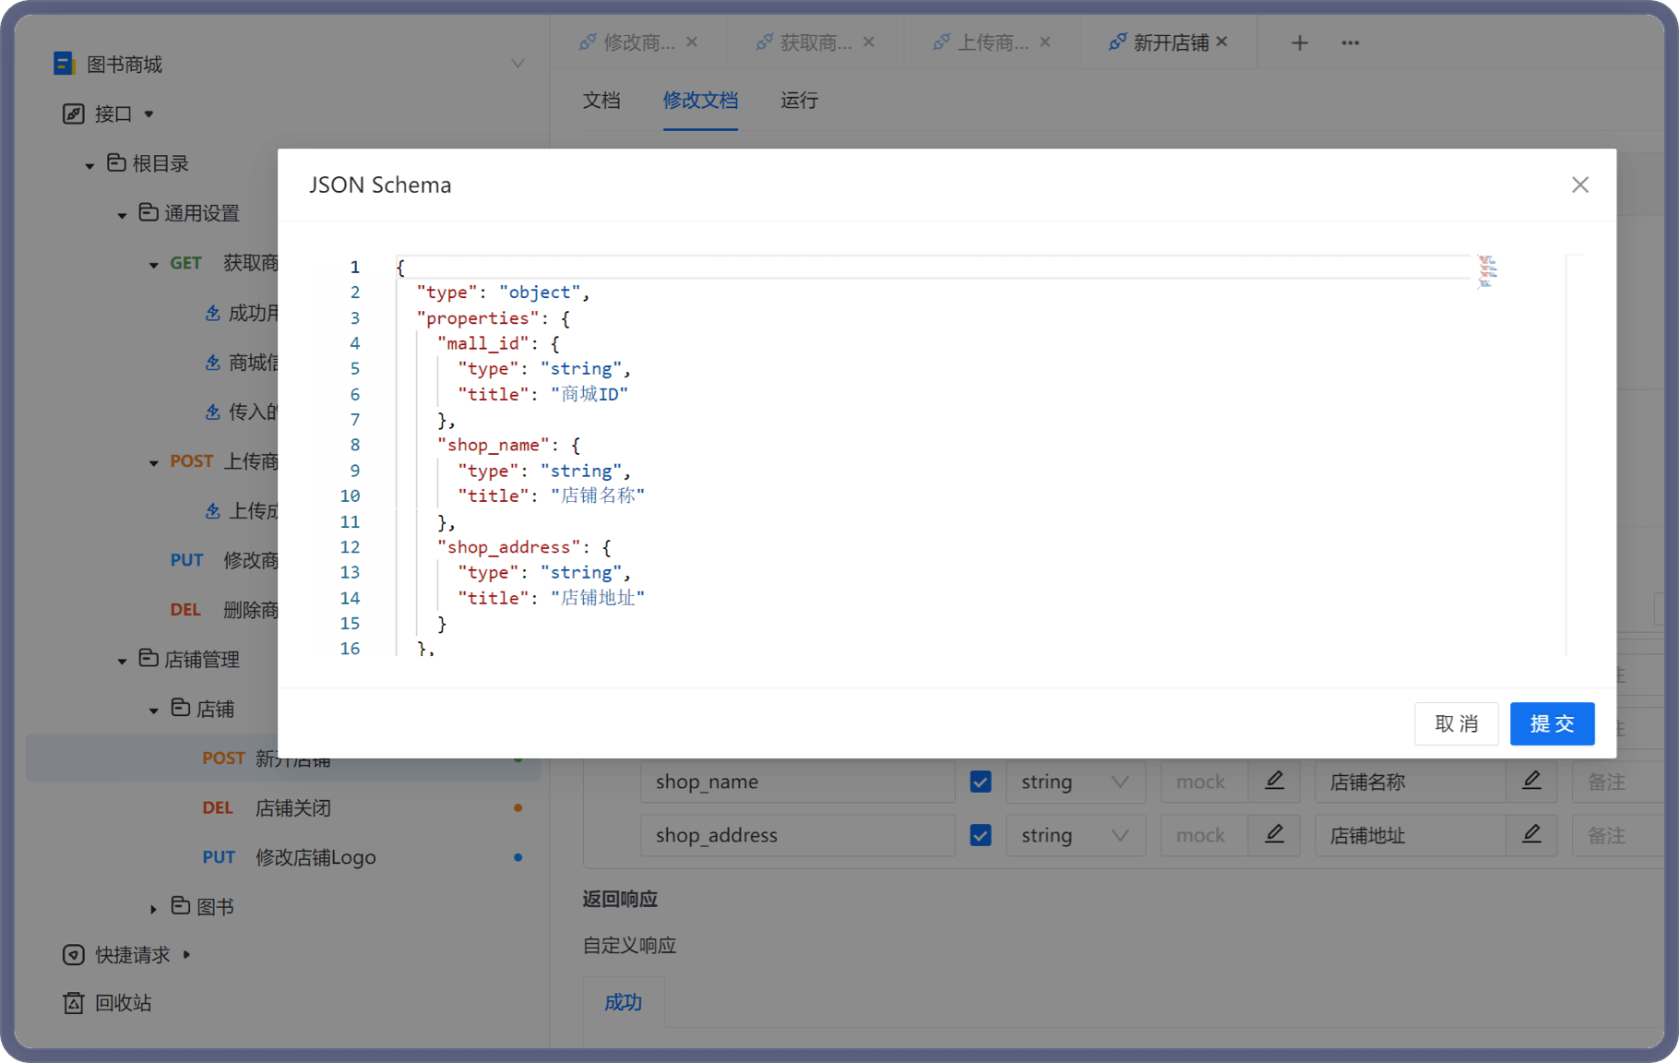Add a new tab with plus icon

click(x=1299, y=42)
